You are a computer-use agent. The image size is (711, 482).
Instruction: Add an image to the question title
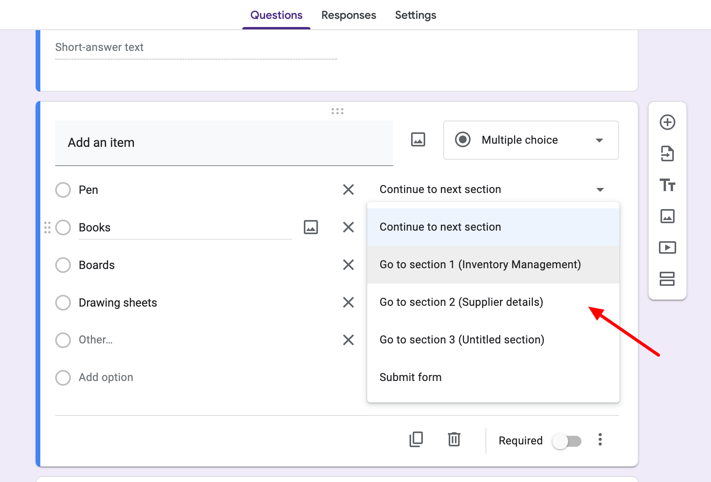tap(417, 139)
